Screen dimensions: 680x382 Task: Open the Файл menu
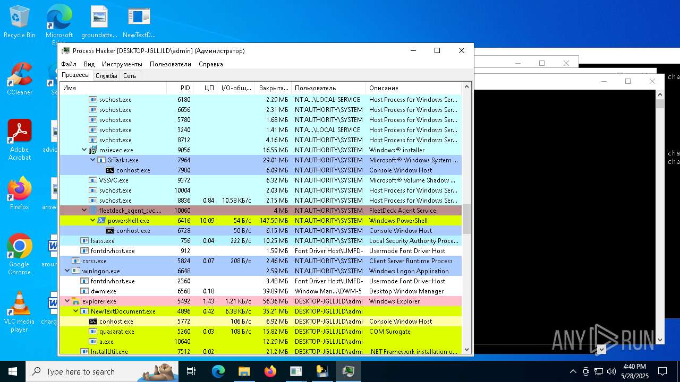(69, 64)
